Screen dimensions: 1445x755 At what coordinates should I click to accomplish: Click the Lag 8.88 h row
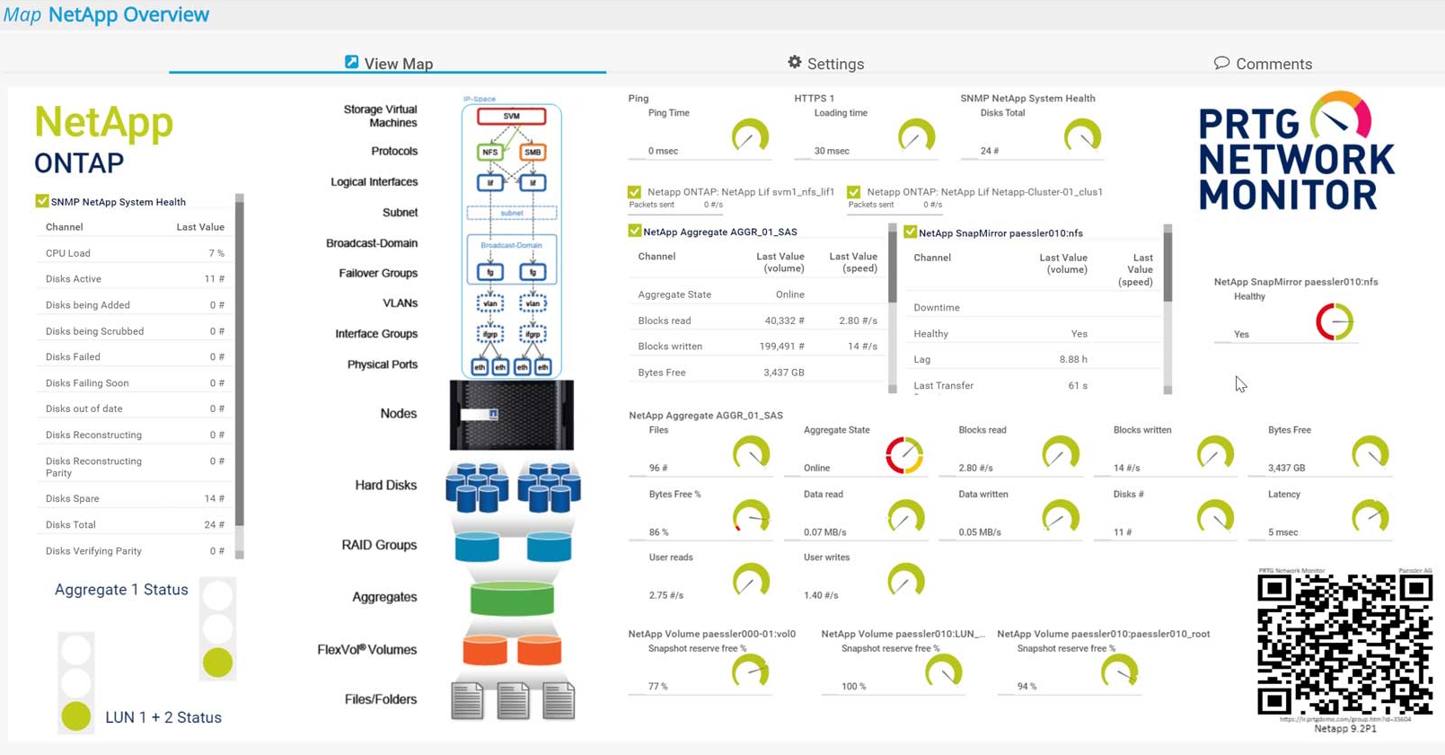(1033, 359)
